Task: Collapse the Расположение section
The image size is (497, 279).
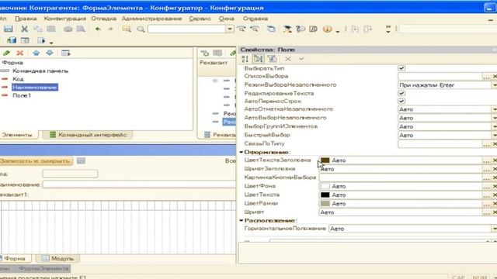Action: click(x=242, y=220)
